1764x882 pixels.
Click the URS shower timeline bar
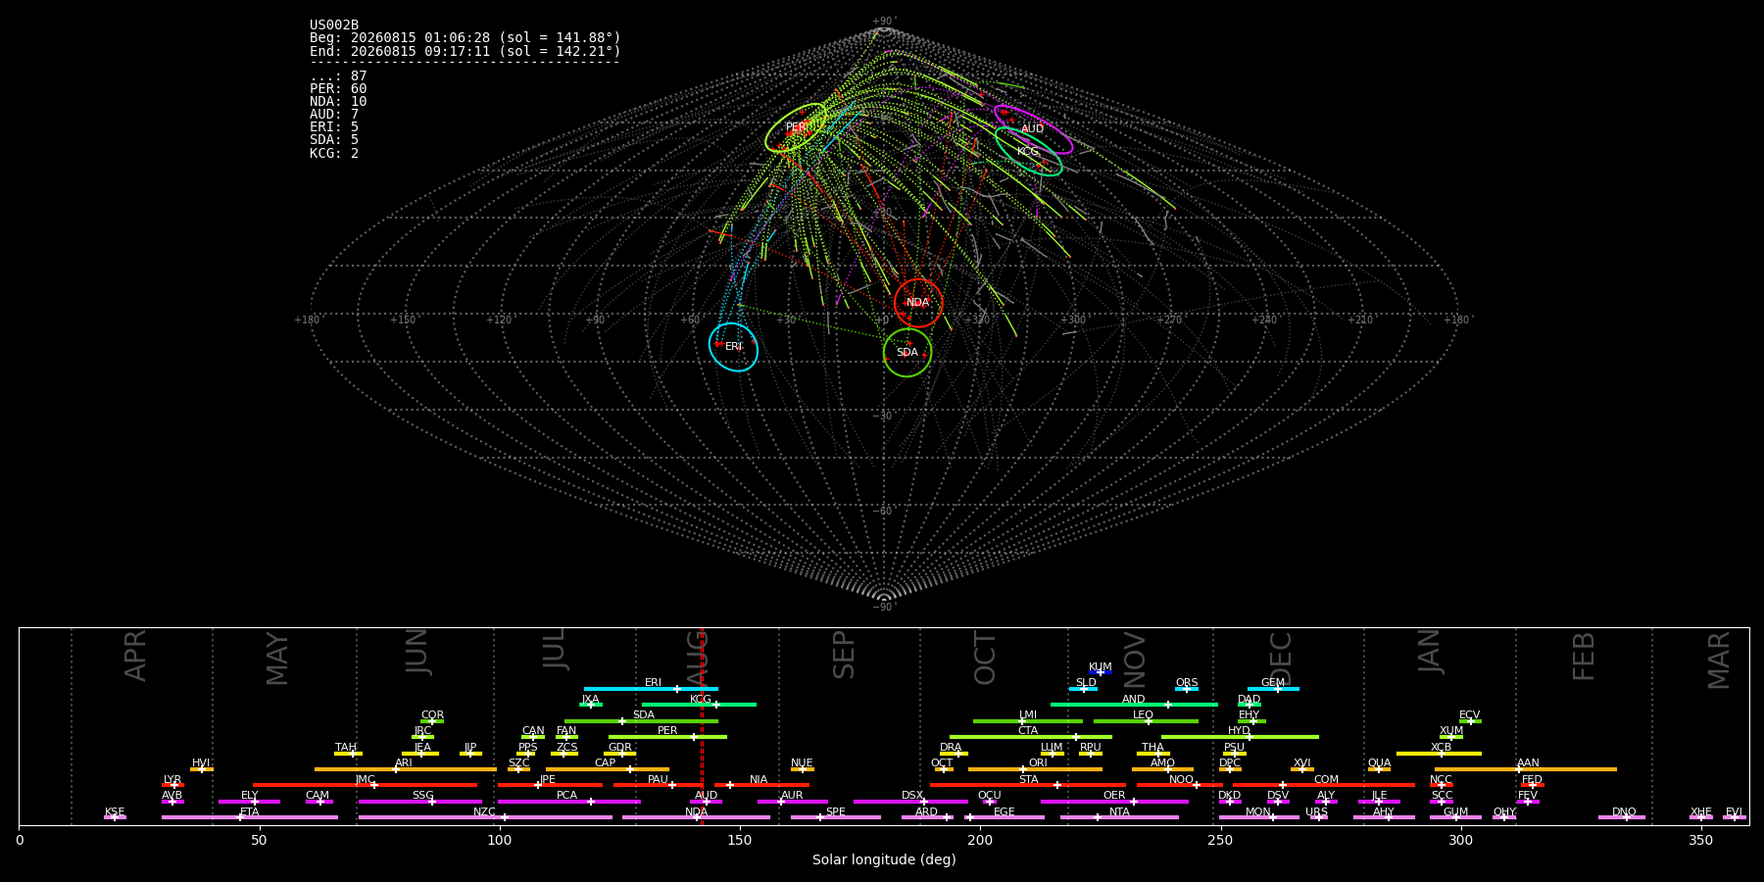1319,817
